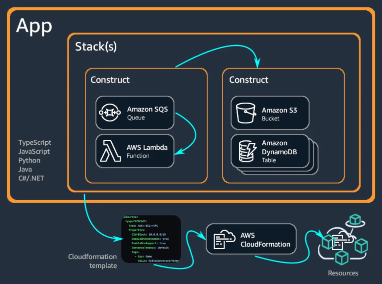Click the Python language label
Screen dimensions: 382x284
tap(29, 161)
